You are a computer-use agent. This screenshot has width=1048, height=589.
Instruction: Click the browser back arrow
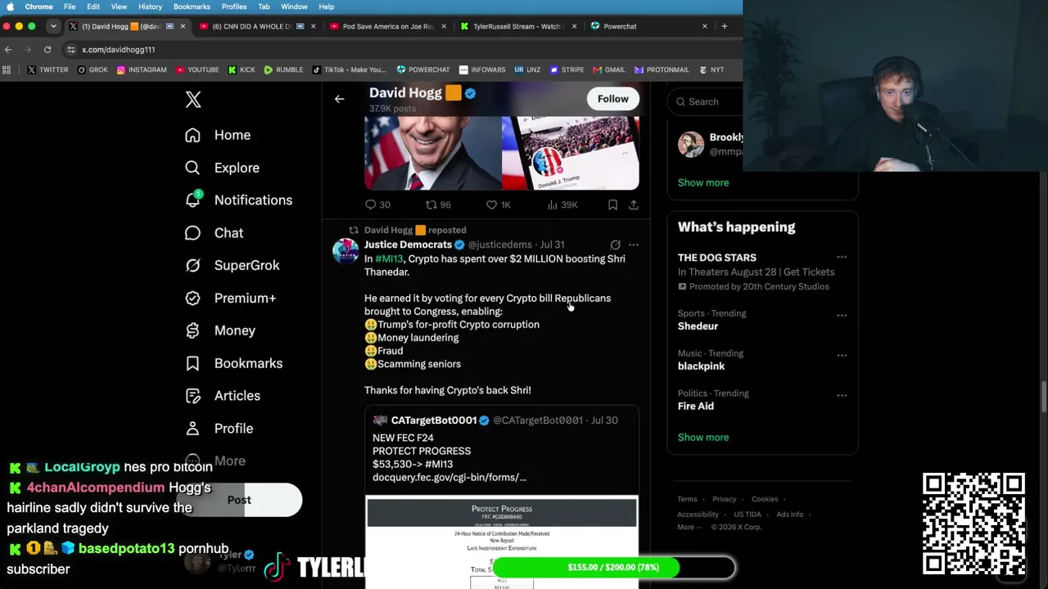point(8,49)
